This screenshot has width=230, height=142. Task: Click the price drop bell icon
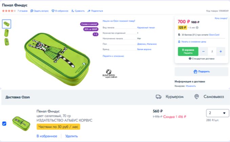(179, 42)
